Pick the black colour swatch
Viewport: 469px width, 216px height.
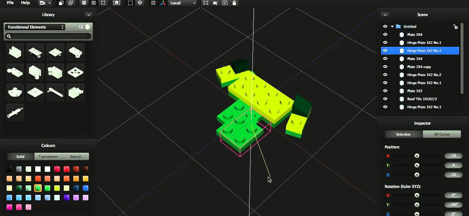click(x=9, y=169)
